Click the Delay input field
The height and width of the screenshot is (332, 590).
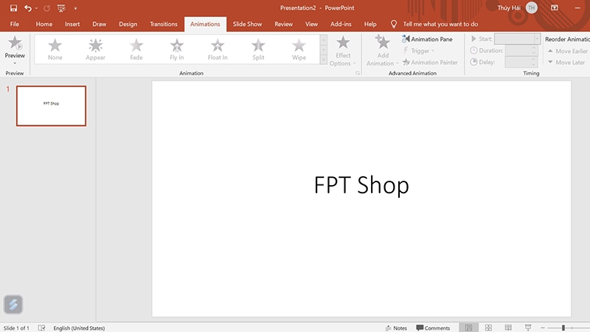(x=518, y=62)
